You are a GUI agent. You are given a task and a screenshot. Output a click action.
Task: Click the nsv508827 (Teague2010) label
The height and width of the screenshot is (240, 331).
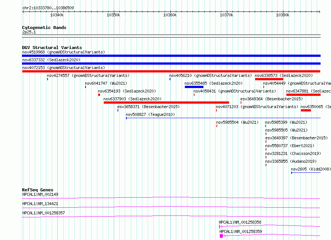[x=150, y=114]
